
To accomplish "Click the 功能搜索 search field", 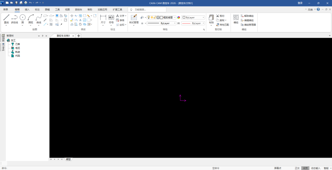I will click(147, 9).
